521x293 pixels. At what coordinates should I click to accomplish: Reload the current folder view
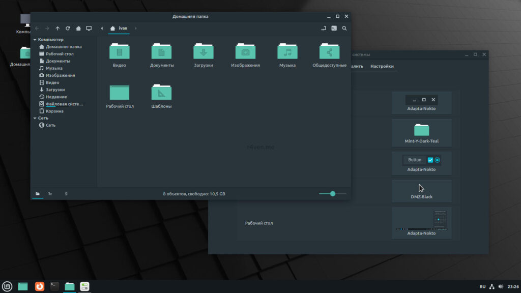coord(68,28)
